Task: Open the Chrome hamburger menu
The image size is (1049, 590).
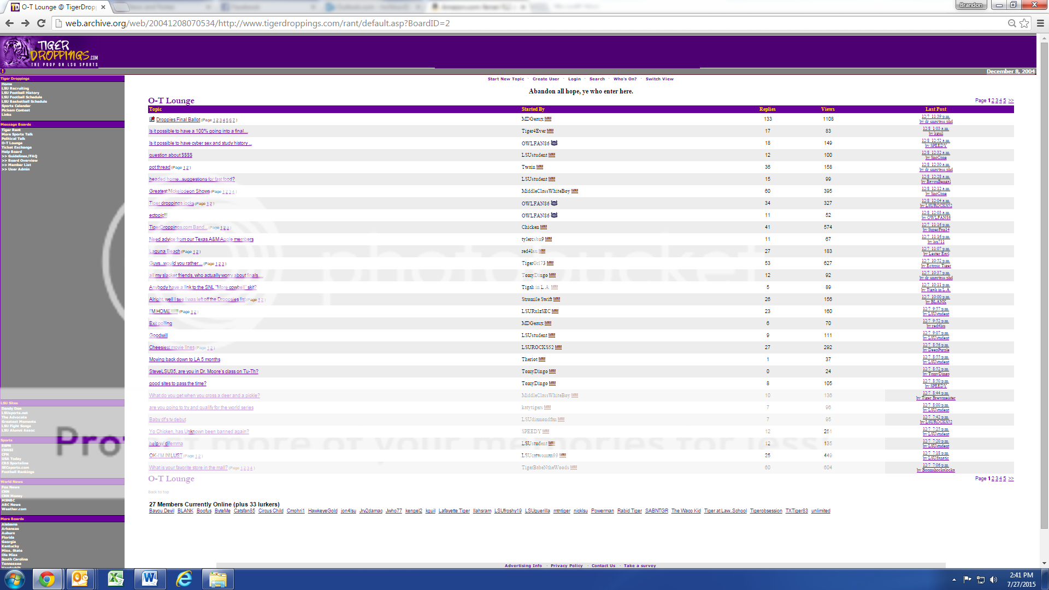Action: (1040, 23)
